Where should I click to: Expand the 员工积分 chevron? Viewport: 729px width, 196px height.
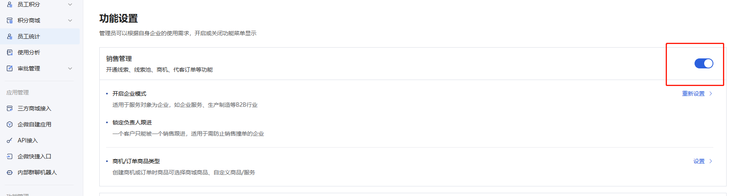70,4
